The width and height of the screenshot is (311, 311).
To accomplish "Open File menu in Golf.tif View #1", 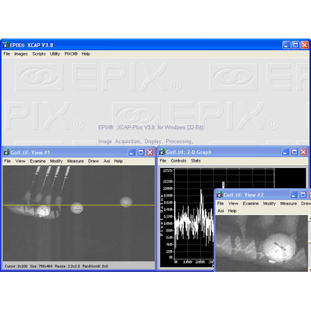I will click(7, 161).
